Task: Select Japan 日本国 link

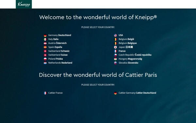Action: pyautogui.click(x=126, y=47)
